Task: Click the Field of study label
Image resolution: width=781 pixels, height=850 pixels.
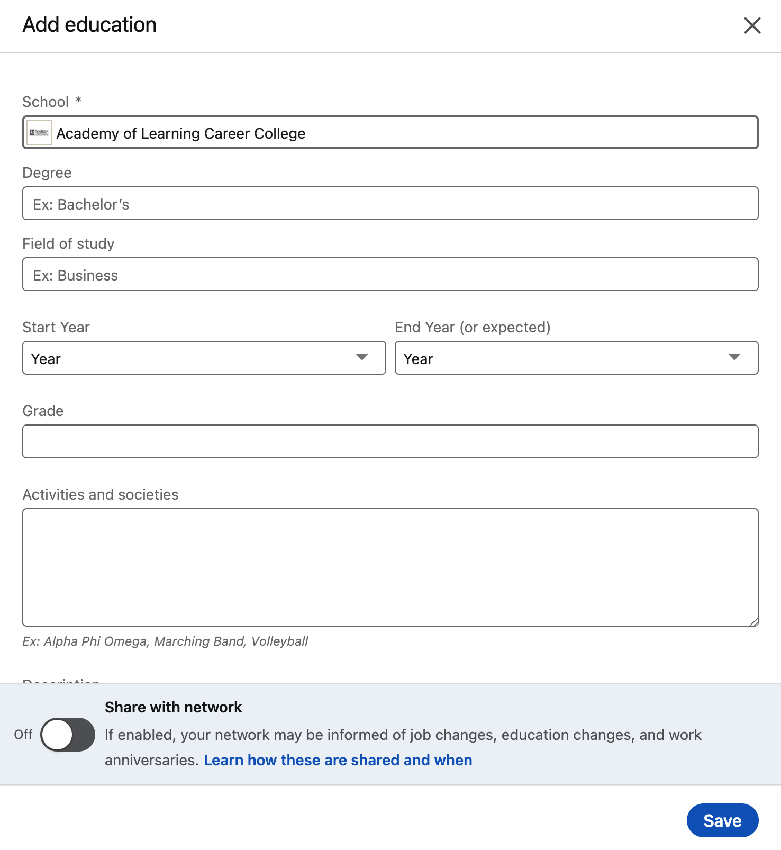Action: pos(68,244)
